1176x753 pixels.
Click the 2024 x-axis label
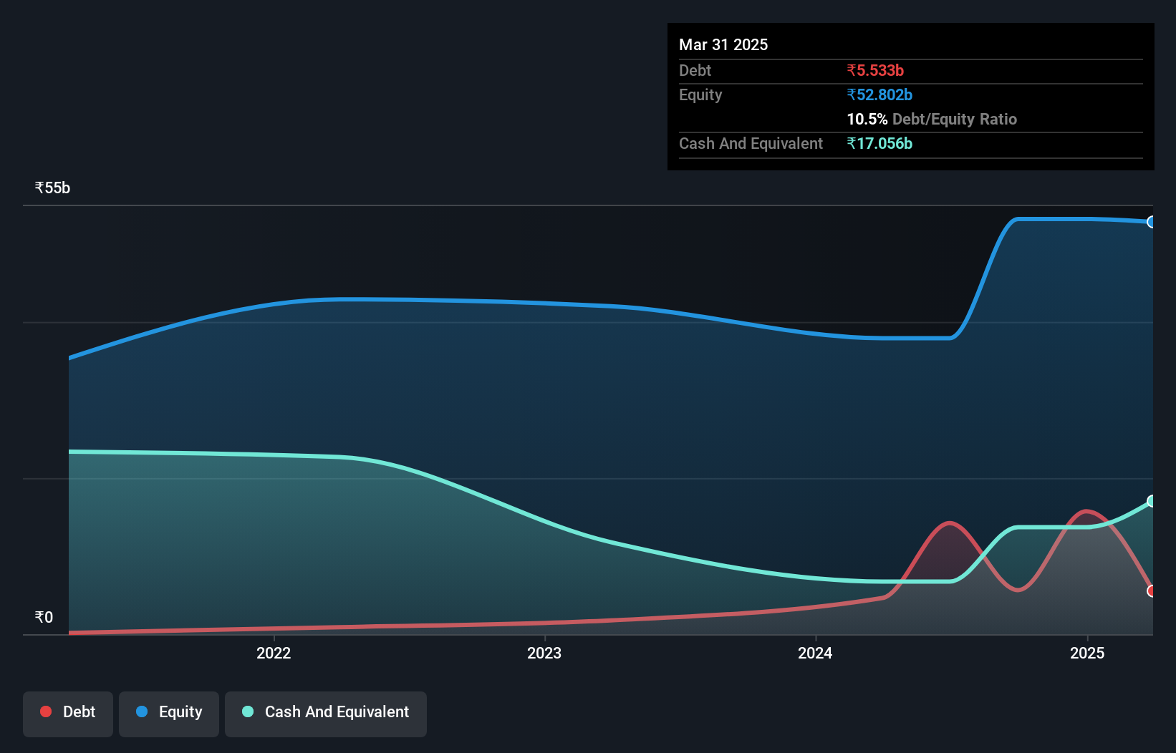816,653
